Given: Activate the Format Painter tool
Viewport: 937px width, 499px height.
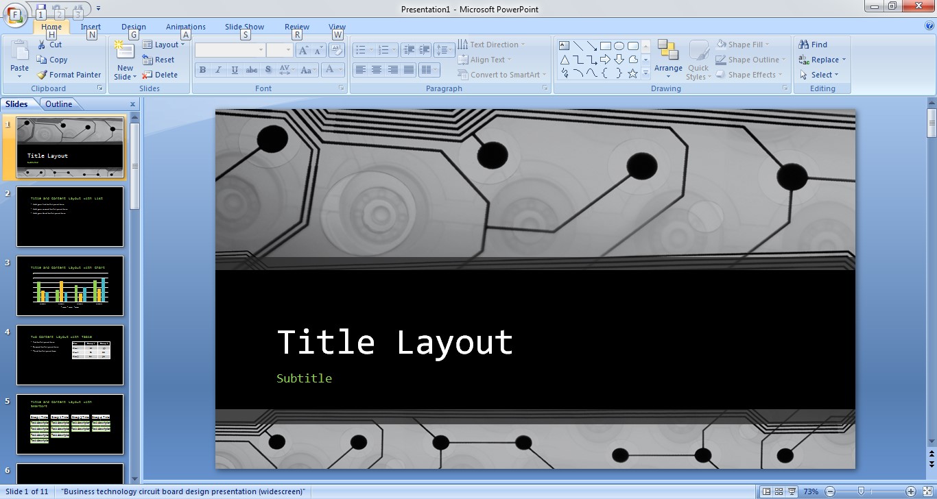Looking at the screenshot, I should point(69,75).
